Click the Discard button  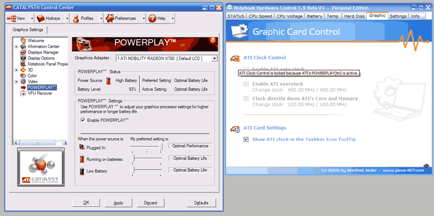point(150,203)
